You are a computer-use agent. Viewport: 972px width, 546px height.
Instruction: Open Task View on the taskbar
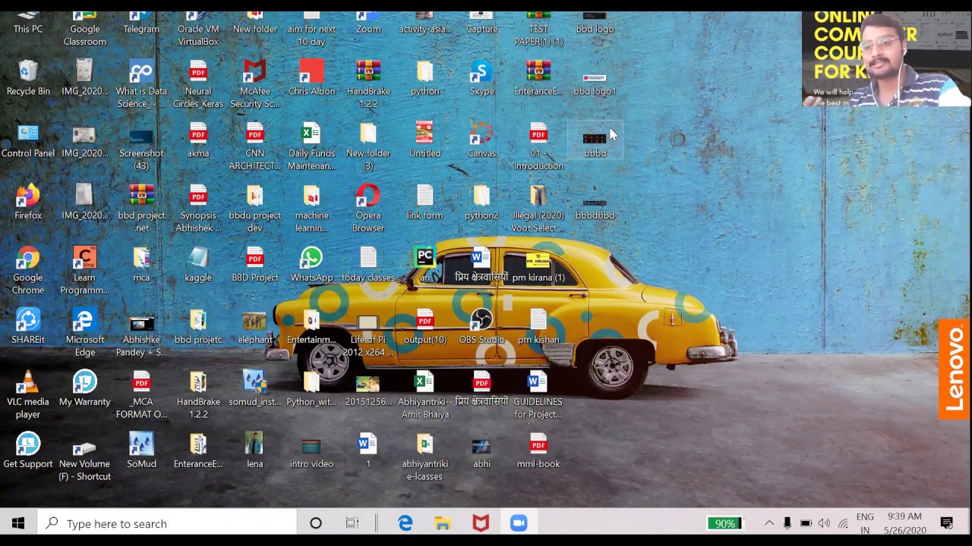(x=352, y=523)
